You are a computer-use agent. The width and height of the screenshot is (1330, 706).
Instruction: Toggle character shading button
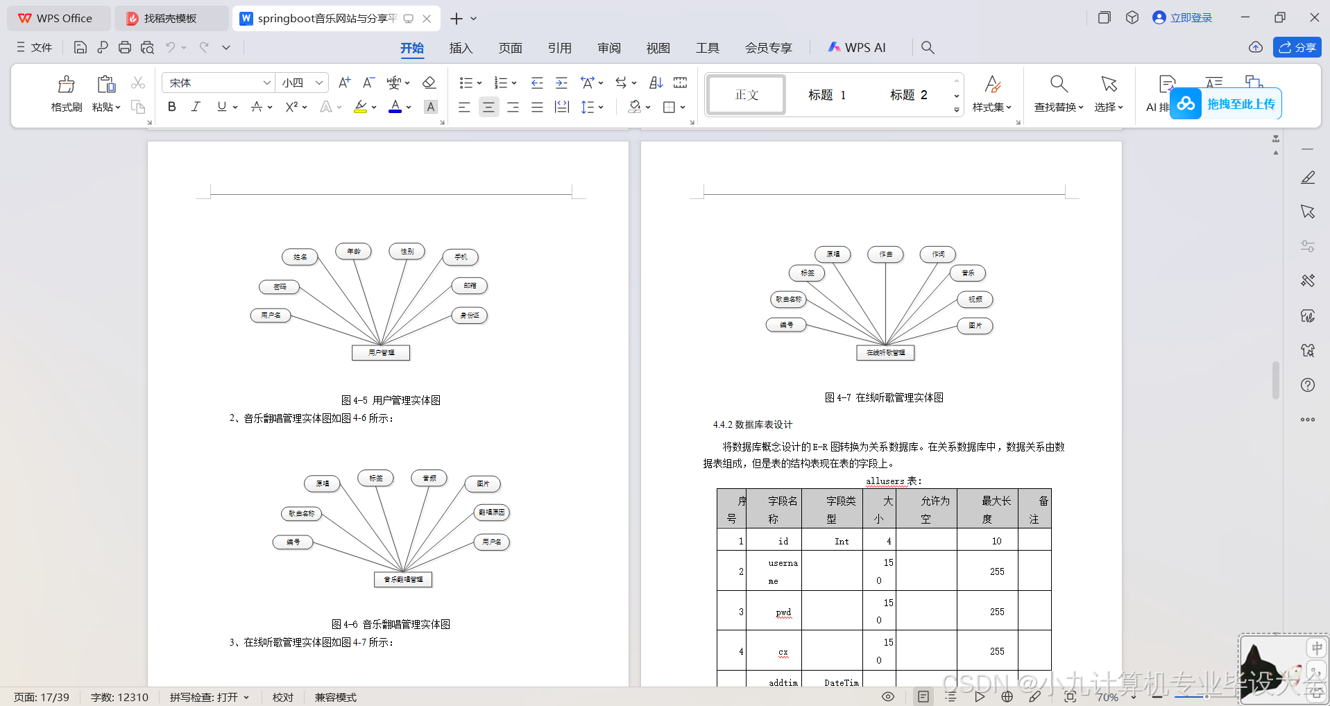[431, 107]
